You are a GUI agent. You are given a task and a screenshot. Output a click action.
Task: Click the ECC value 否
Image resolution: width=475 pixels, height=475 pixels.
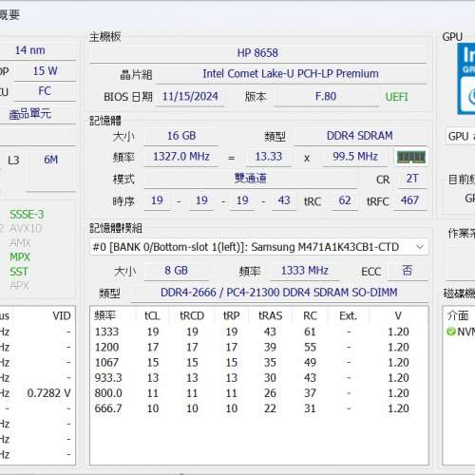(408, 271)
